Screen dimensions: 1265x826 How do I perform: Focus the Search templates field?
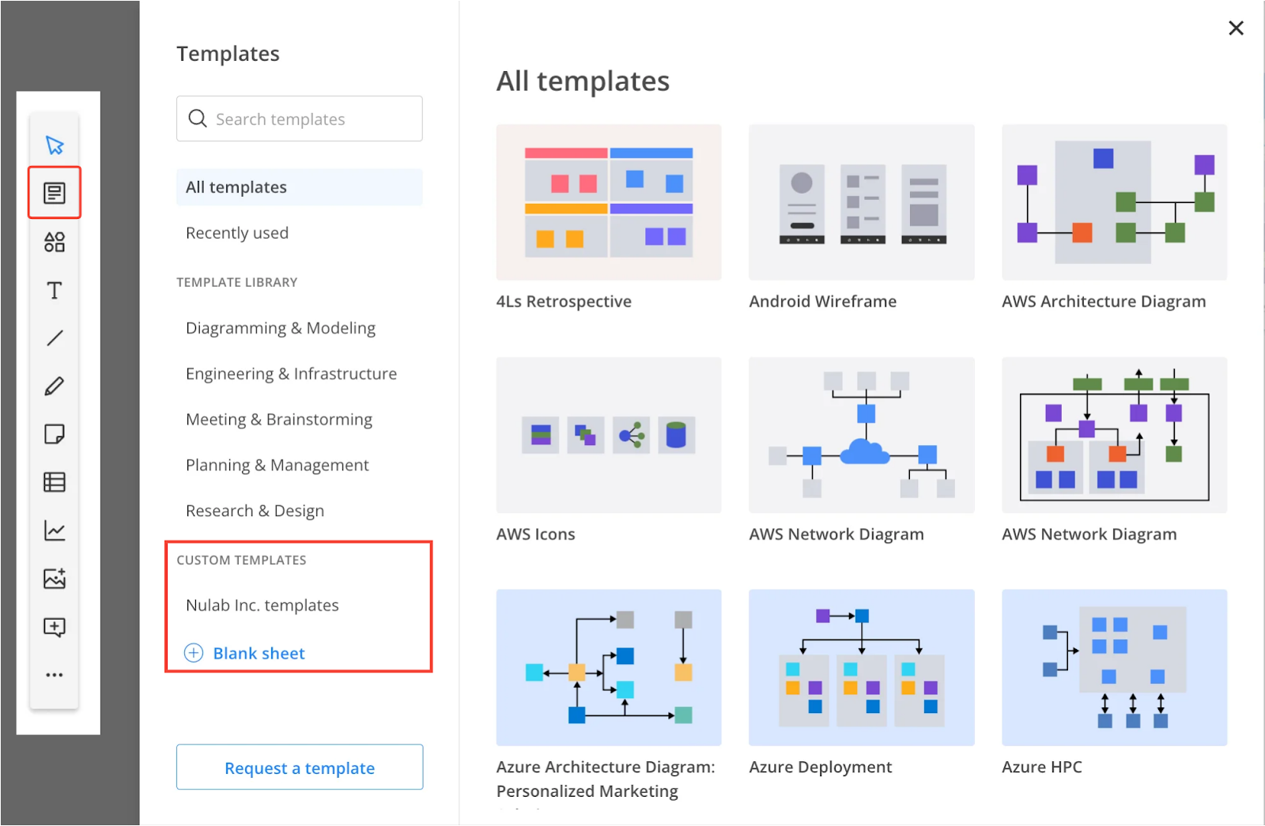pyautogui.click(x=300, y=119)
